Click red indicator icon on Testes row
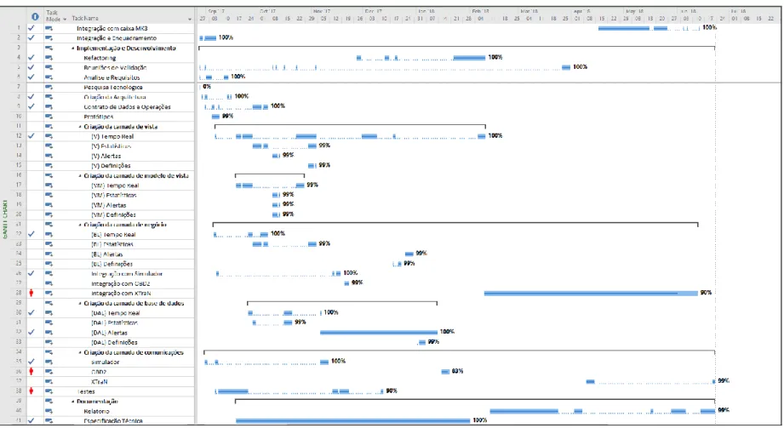This screenshot has width=784, height=428. [x=31, y=391]
